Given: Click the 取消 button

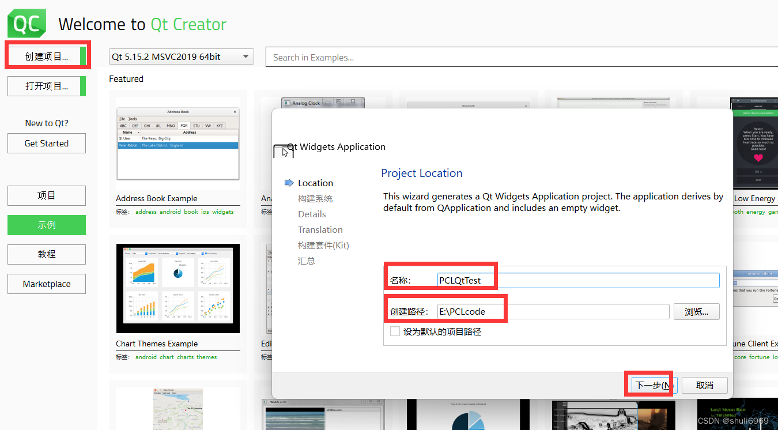Looking at the screenshot, I should (705, 385).
